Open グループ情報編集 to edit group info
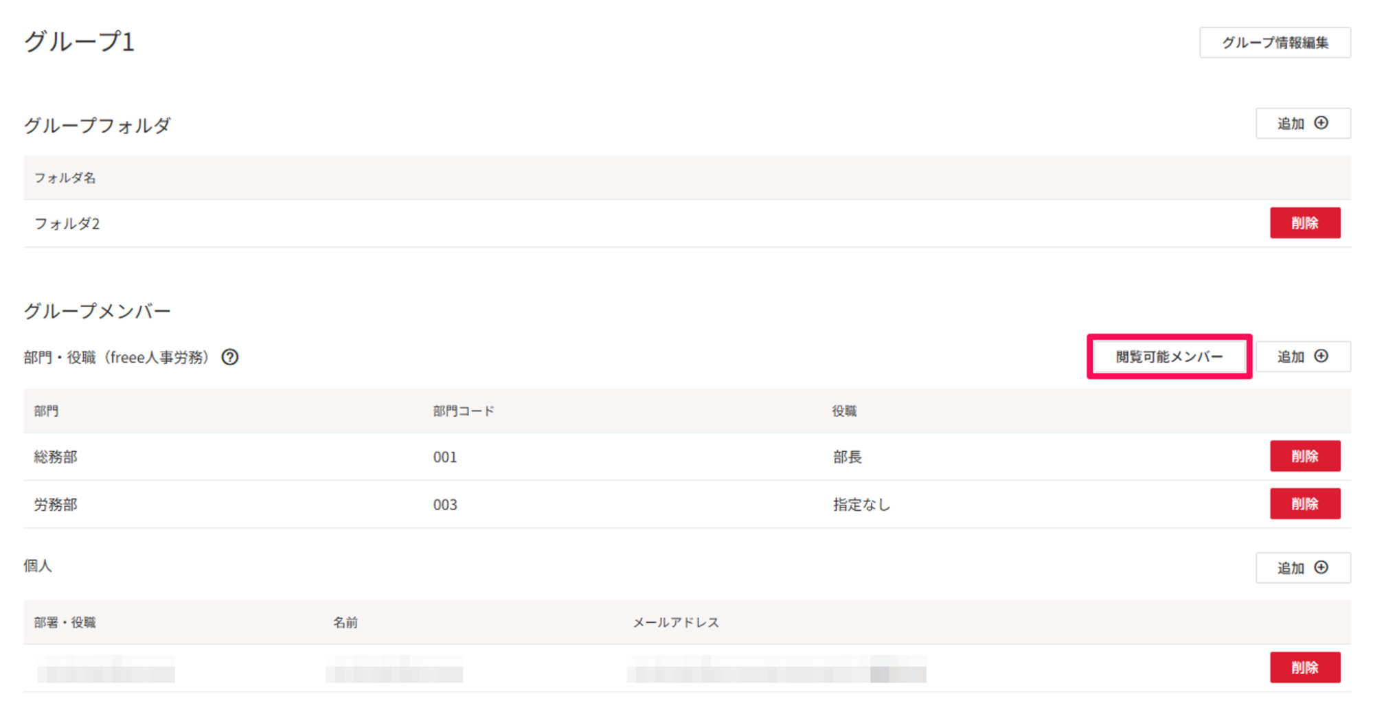The image size is (1373, 721). [1275, 43]
